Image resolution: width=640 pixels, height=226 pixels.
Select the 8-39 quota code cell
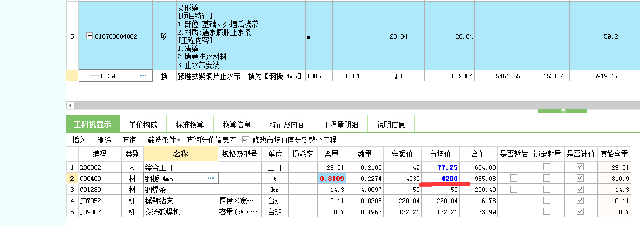(x=115, y=76)
